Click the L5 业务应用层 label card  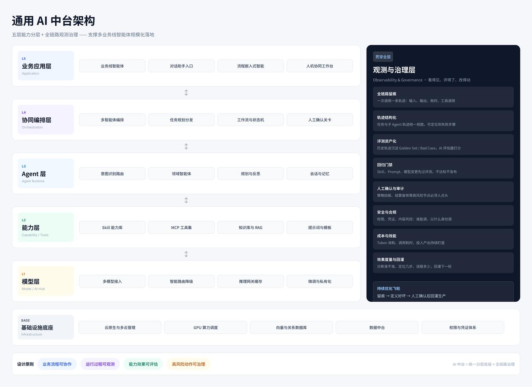tap(46, 66)
